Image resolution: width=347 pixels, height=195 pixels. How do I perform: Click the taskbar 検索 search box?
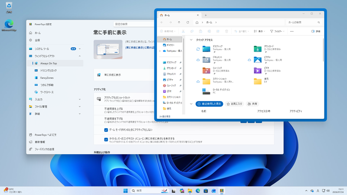150,191
